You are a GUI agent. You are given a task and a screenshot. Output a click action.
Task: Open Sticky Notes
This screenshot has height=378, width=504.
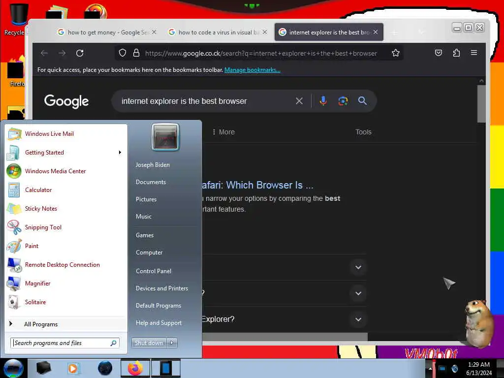[x=66, y=209]
